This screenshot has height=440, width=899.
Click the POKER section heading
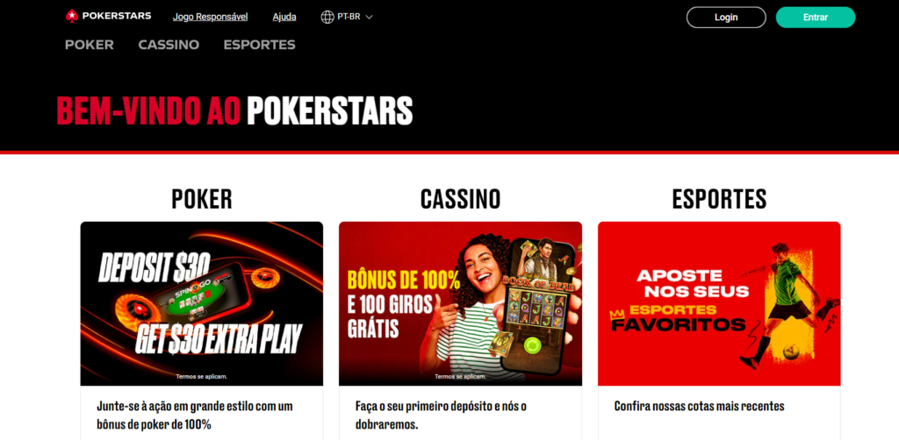202,199
